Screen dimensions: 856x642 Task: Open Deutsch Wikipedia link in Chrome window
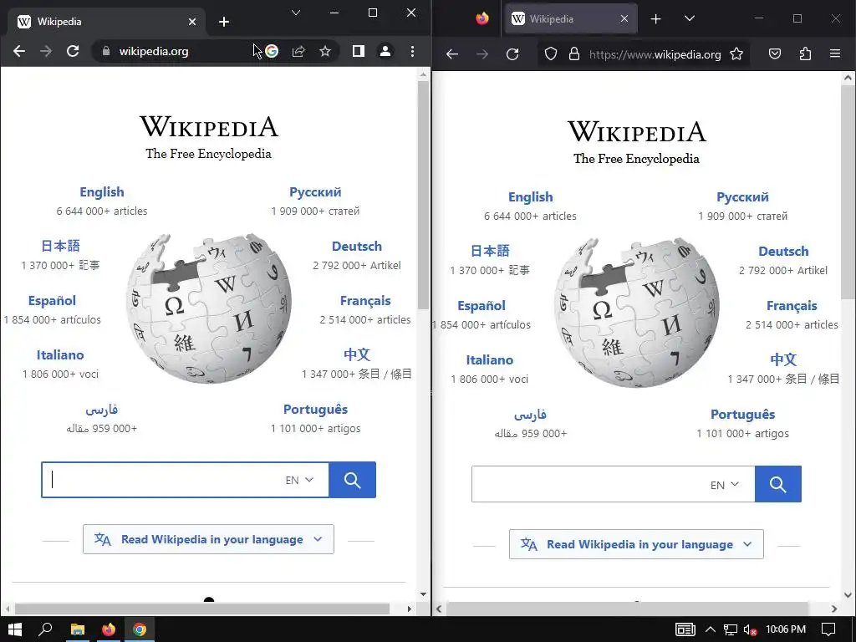(x=357, y=247)
